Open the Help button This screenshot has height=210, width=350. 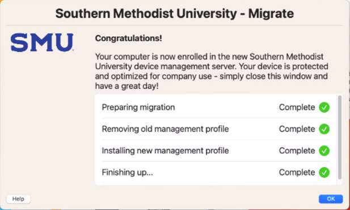[x=18, y=199]
